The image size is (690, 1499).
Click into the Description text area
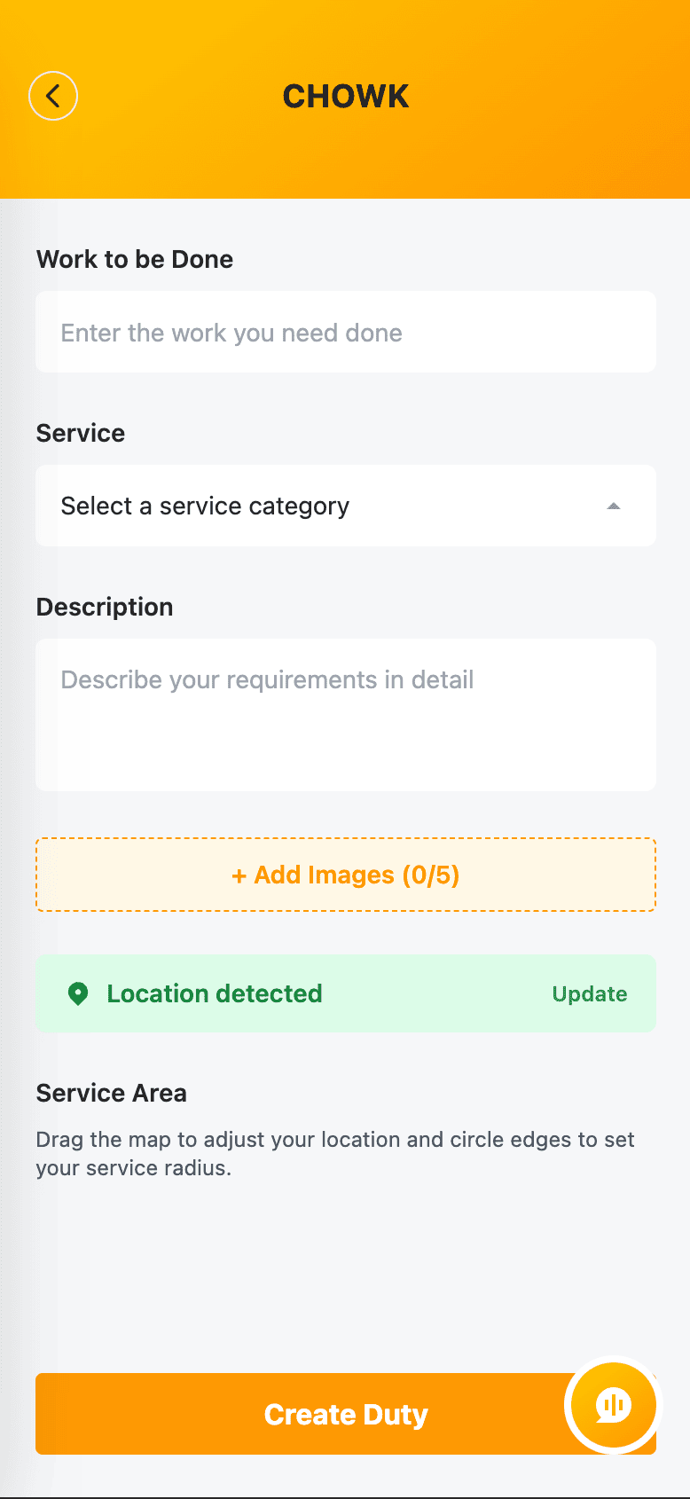pos(346,715)
